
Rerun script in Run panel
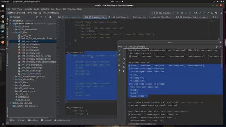pos(119,51)
